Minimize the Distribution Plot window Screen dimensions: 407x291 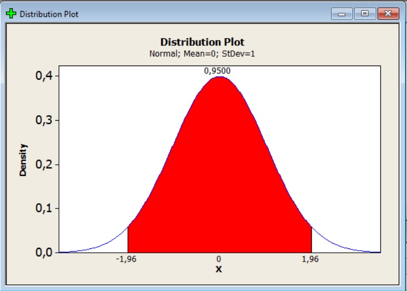pyautogui.click(x=344, y=14)
